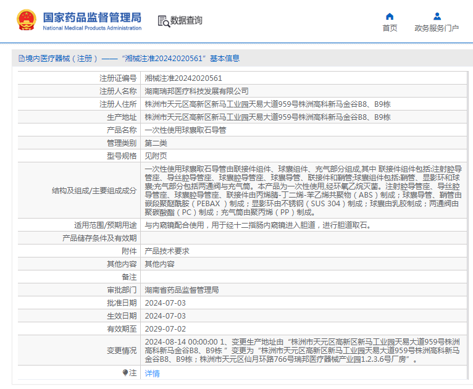Select product name 一次性使用球囊取石导管
Viewport: 473px width, 389px height.
coord(185,130)
